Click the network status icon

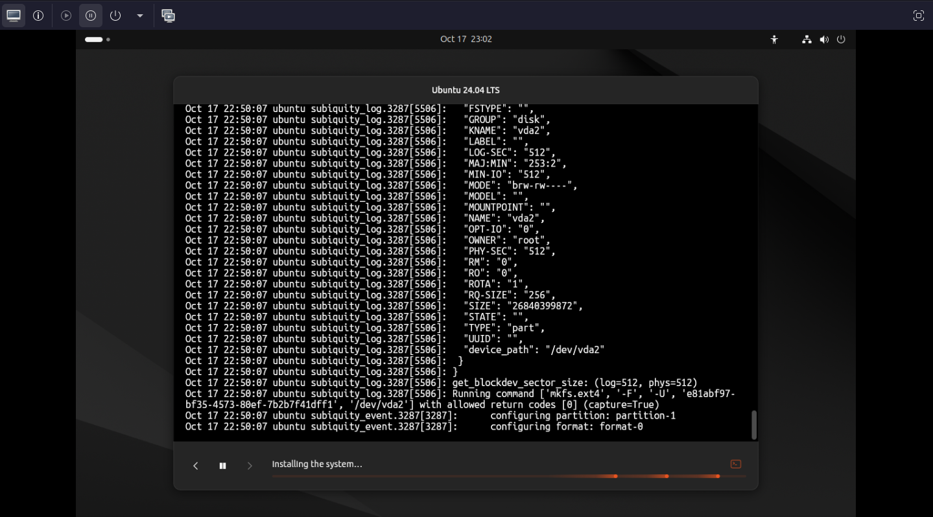coord(807,40)
